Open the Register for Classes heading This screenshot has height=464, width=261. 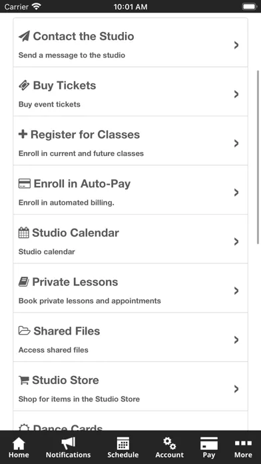pyautogui.click(x=85, y=135)
